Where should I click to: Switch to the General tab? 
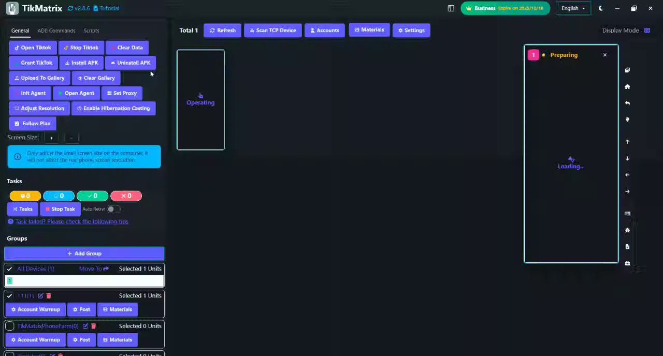click(20, 31)
